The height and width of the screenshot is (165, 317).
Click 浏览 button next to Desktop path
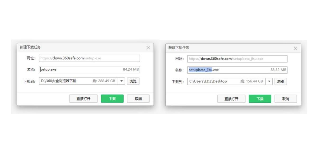click(x=281, y=81)
